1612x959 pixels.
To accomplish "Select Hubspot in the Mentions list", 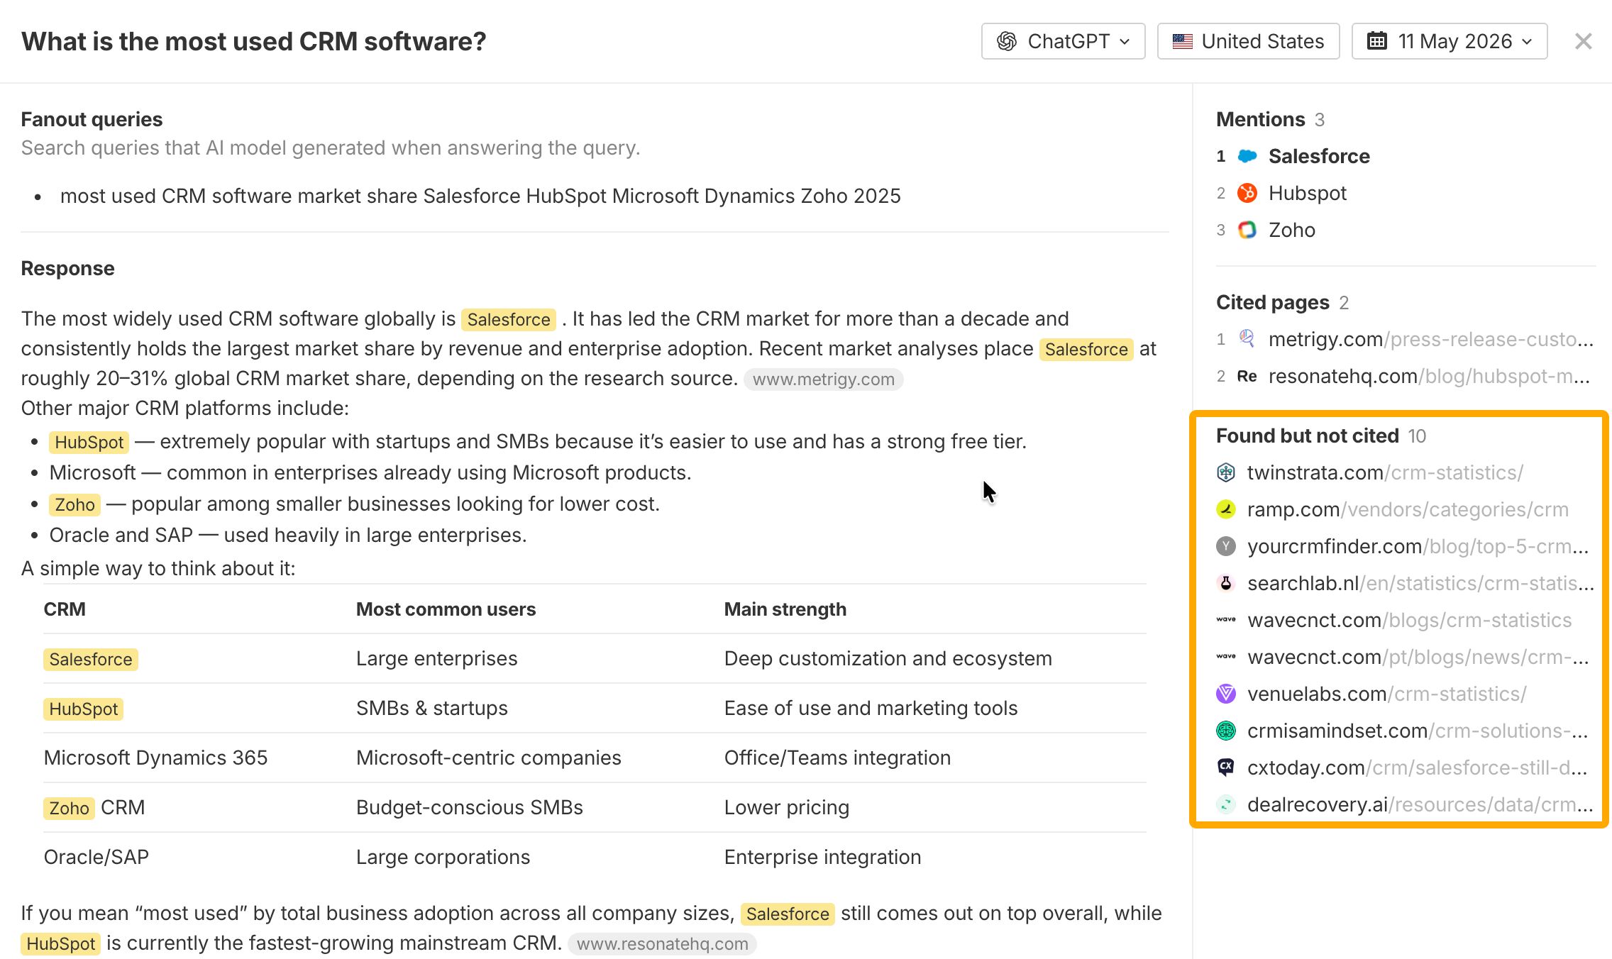I will pos(1308,193).
